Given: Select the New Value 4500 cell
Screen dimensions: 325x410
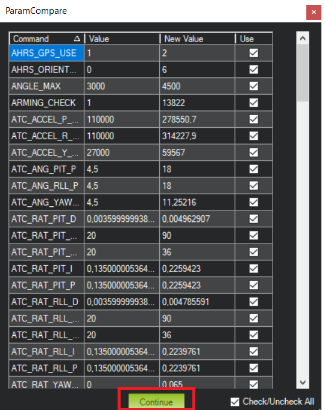Looking at the screenshot, I should pos(197,86).
